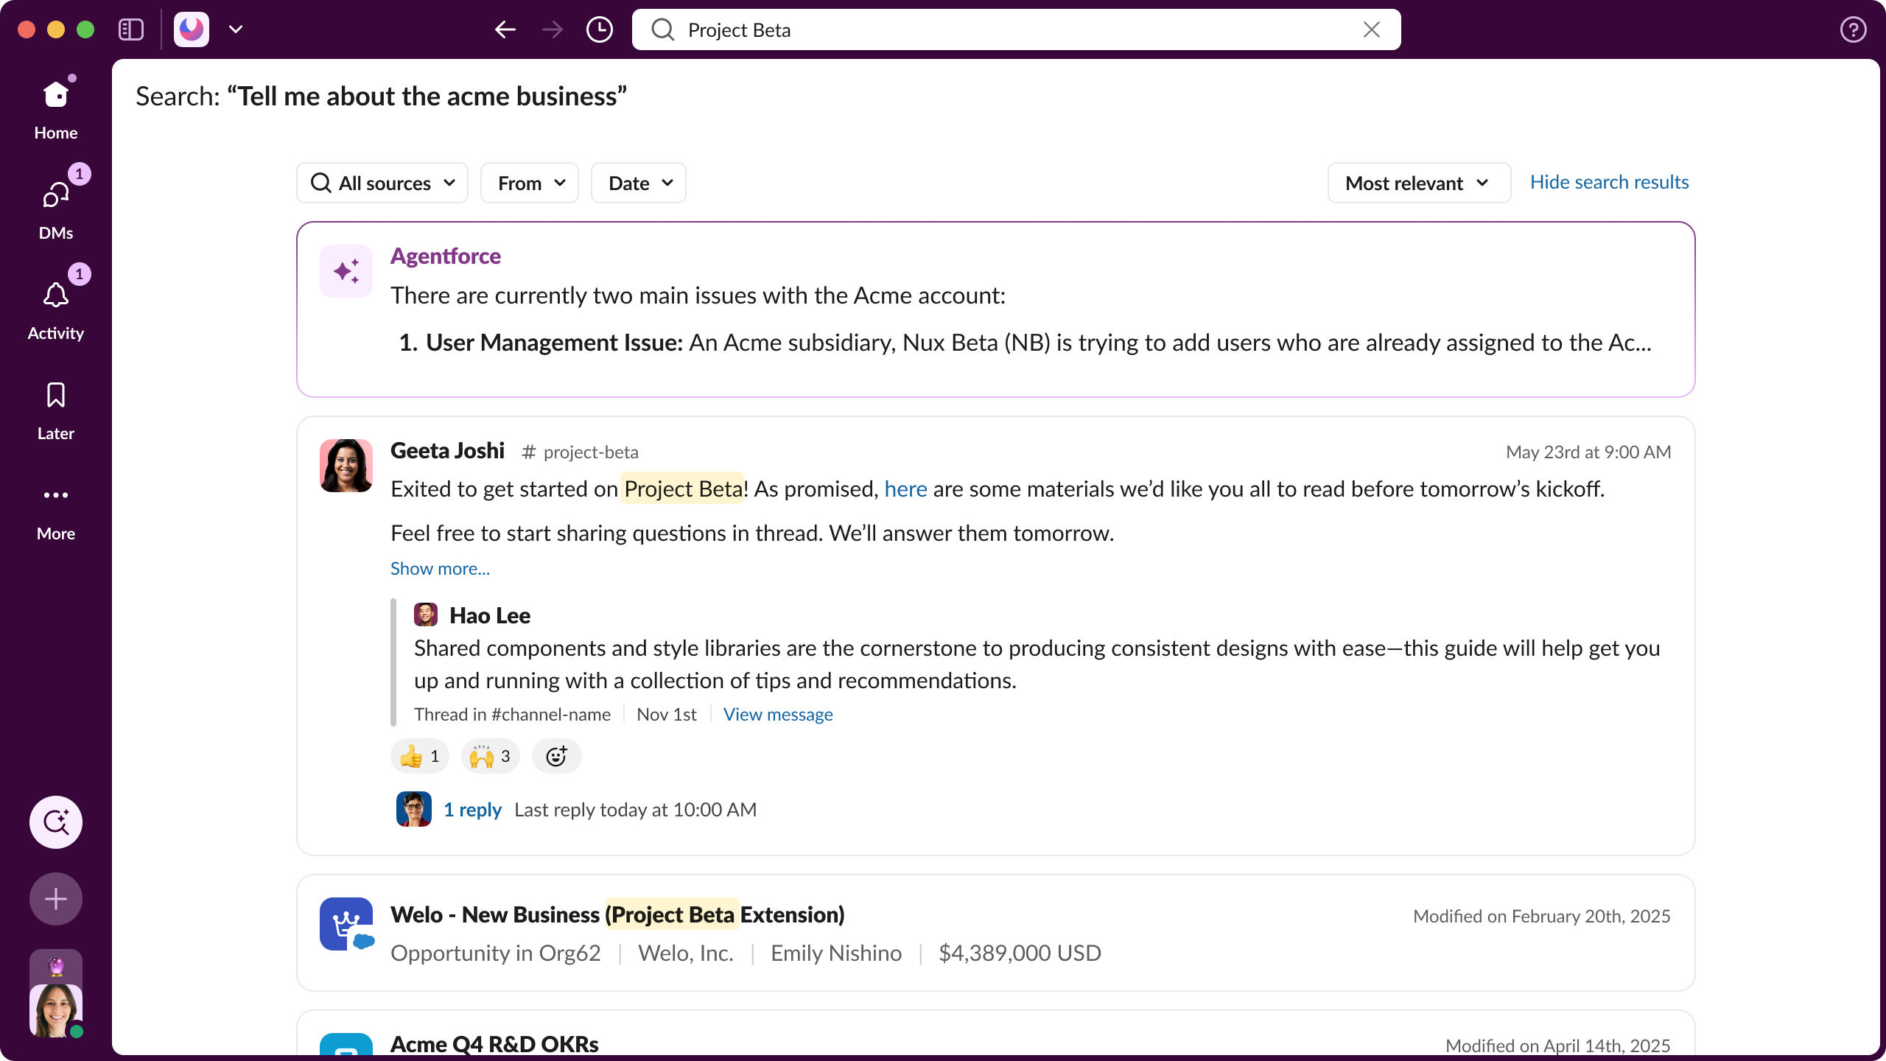Open history clock icon
The height and width of the screenshot is (1061, 1886).
point(600,29)
